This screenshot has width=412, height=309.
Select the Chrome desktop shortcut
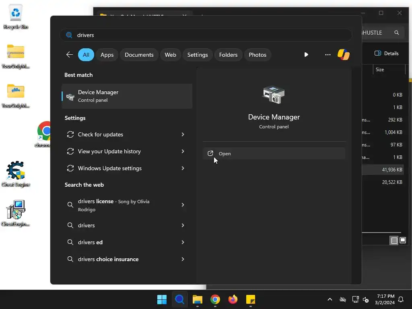[43, 134]
